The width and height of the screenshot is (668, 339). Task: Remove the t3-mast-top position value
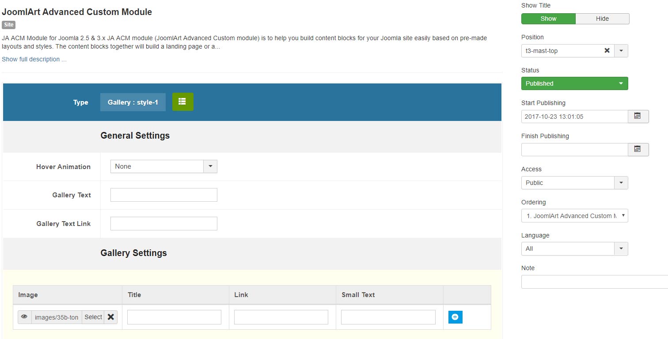[607, 51]
